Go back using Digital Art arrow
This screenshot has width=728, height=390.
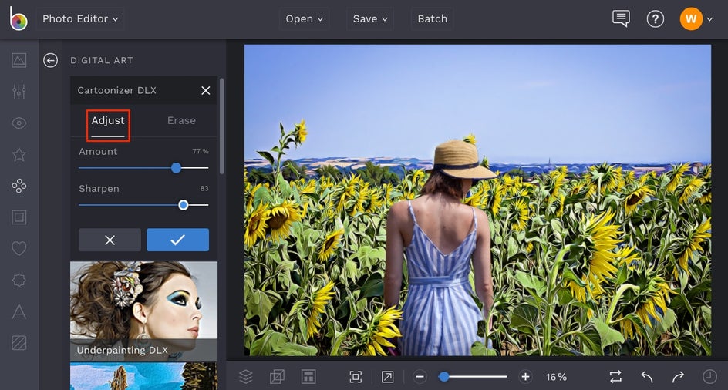point(51,61)
